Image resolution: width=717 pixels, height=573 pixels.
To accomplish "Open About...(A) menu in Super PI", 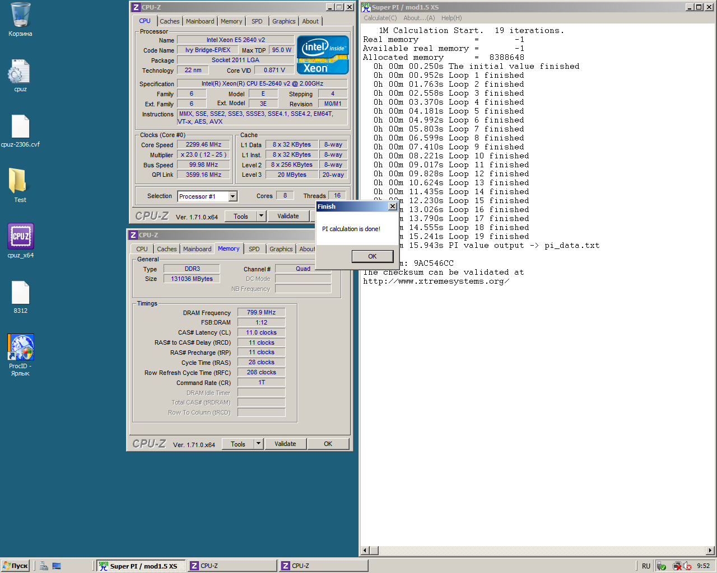I will coord(419,18).
